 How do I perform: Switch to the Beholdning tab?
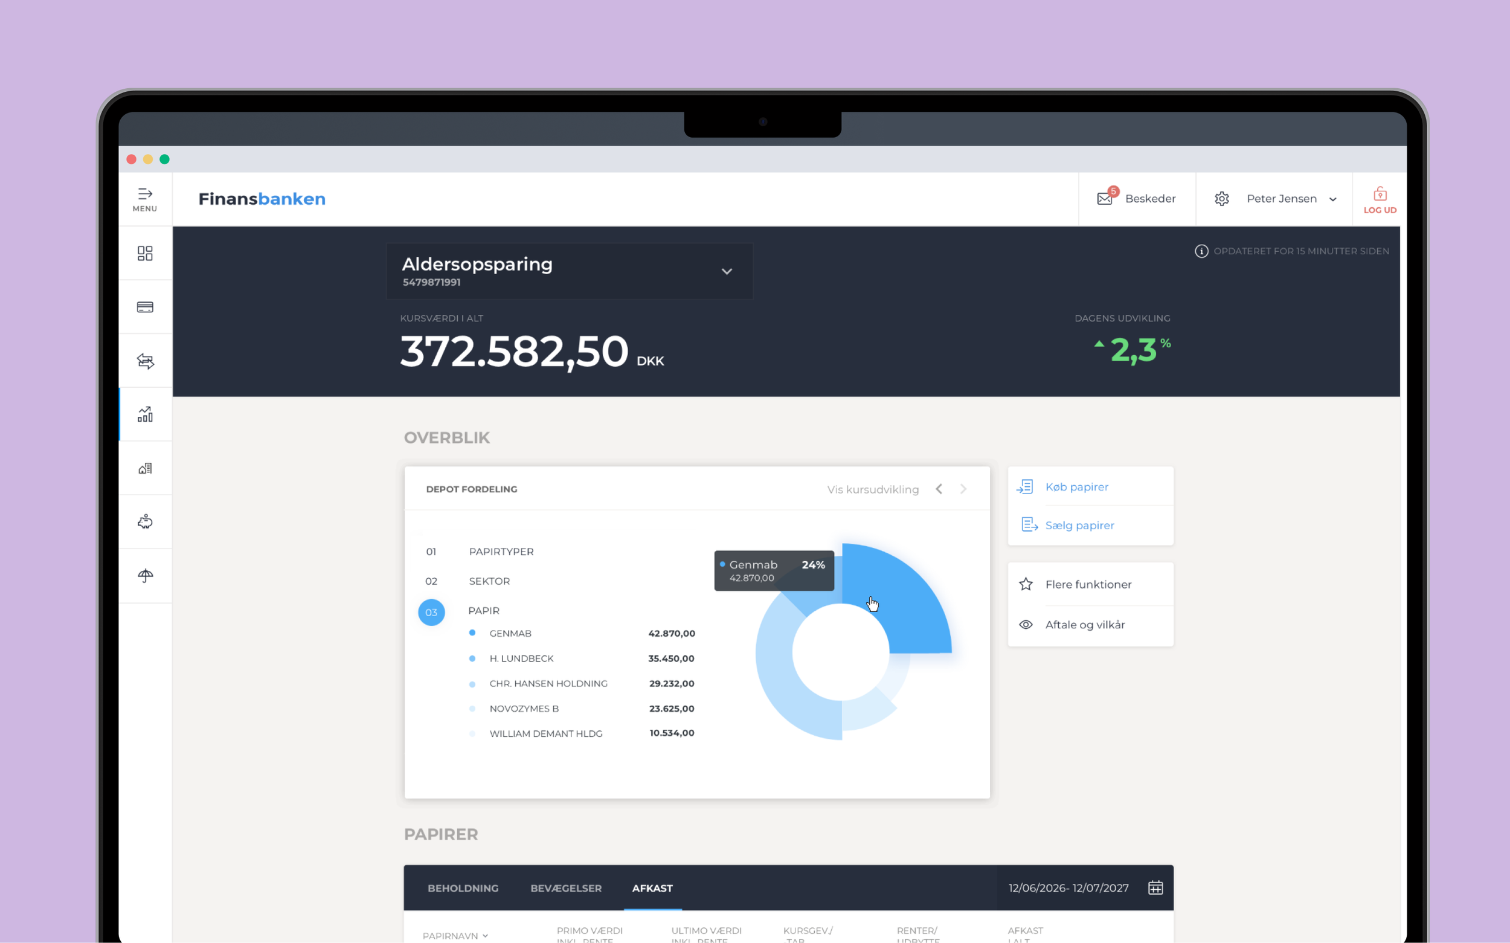pyautogui.click(x=463, y=888)
